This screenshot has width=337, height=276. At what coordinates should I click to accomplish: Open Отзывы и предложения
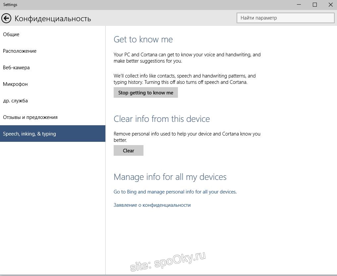[53, 117]
